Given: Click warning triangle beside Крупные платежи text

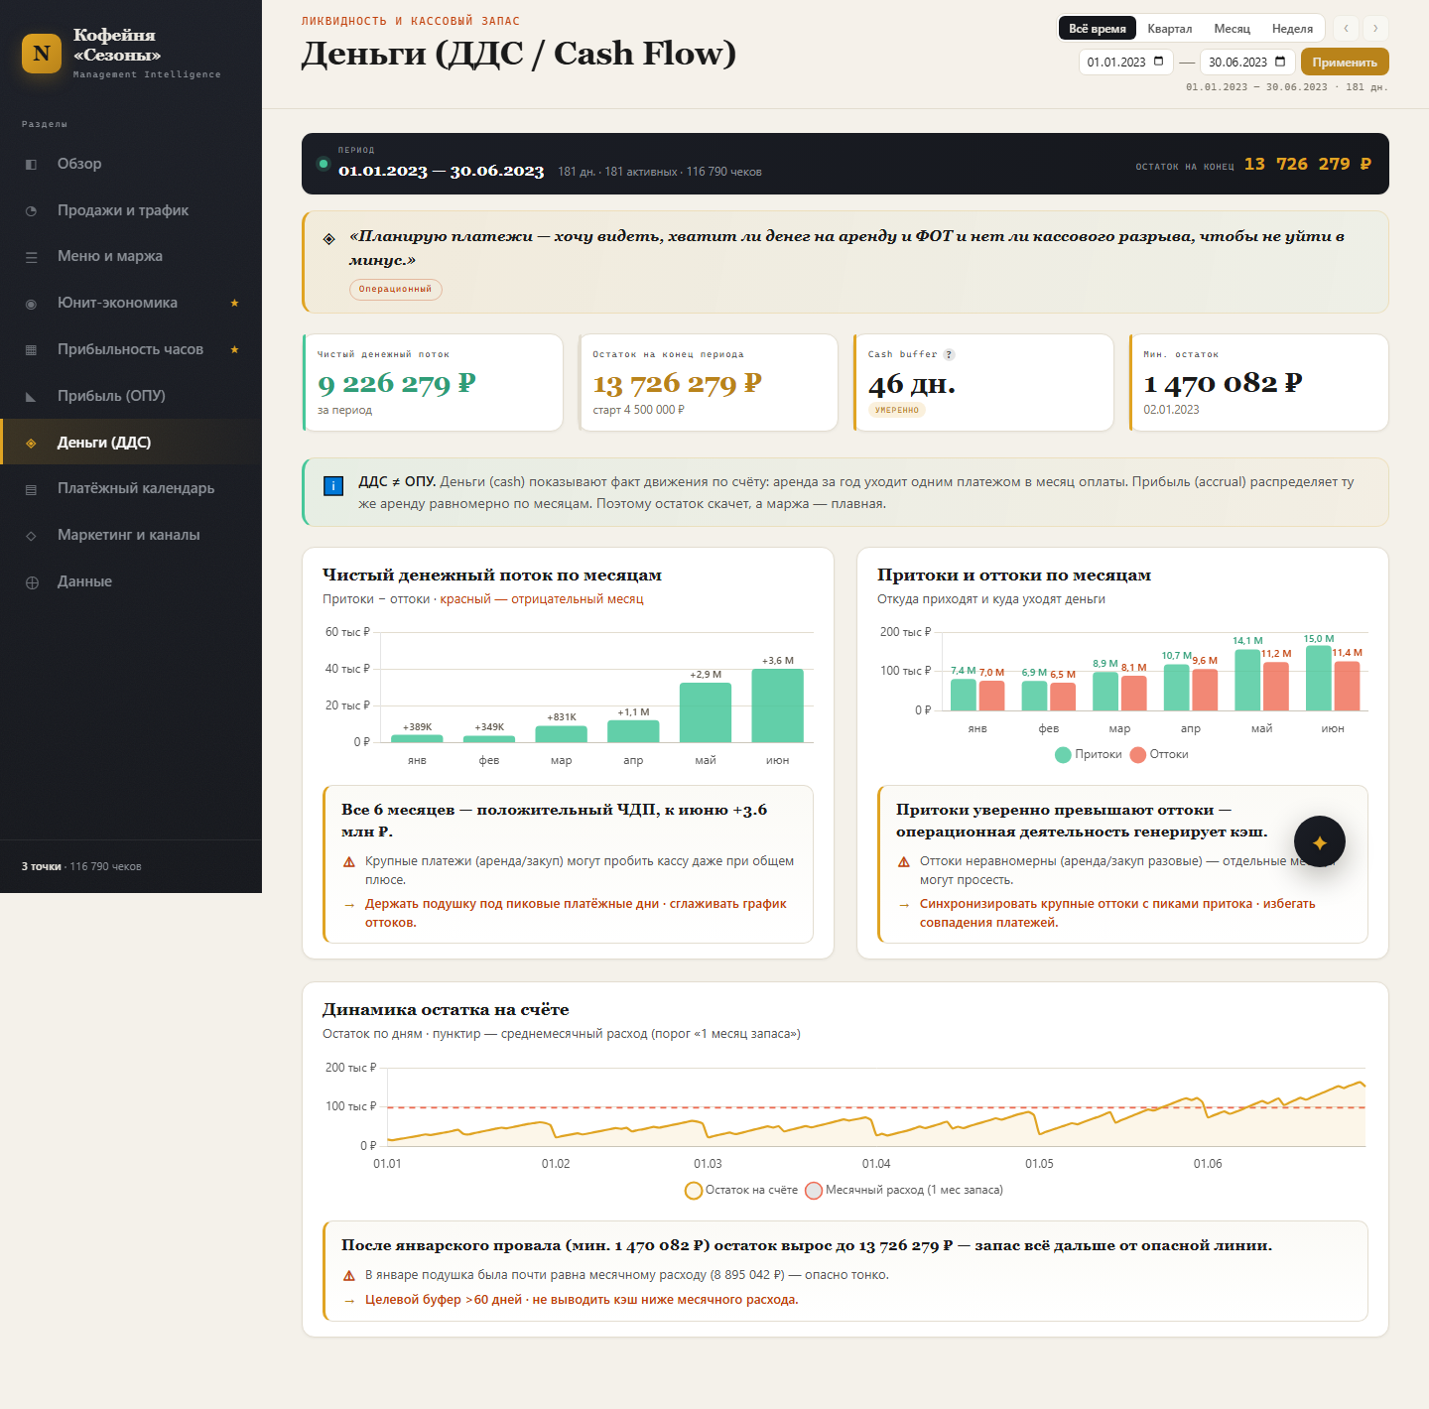Looking at the screenshot, I should pyautogui.click(x=349, y=862).
